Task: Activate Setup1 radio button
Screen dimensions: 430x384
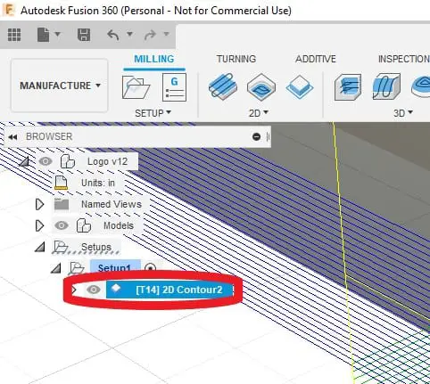Action: click(150, 268)
